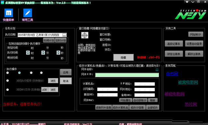
Task: Click the 修改IP信息 button
Action: (x=137, y=107)
